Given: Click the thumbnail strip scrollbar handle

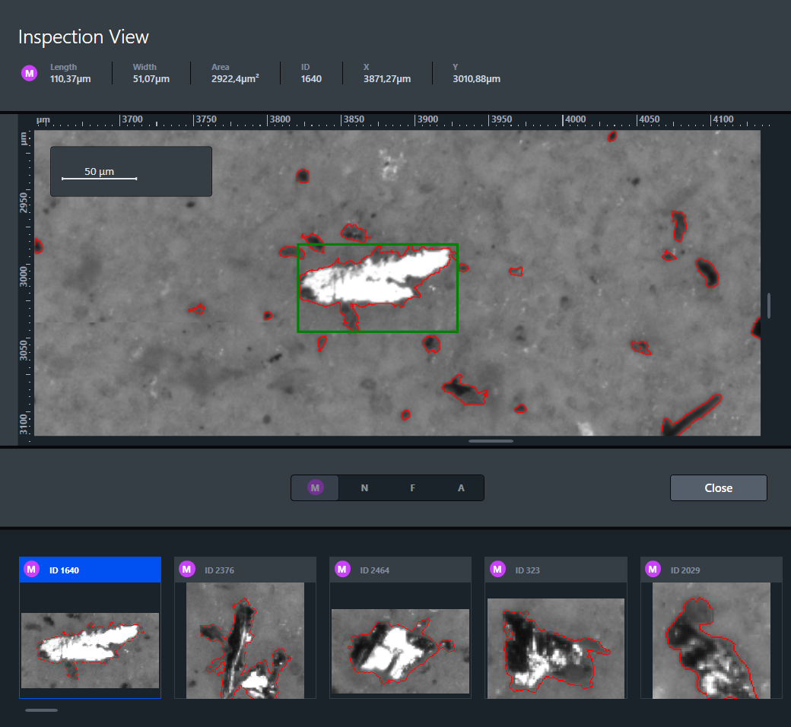Looking at the screenshot, I should pyautogui.click(x=41, y=710).
